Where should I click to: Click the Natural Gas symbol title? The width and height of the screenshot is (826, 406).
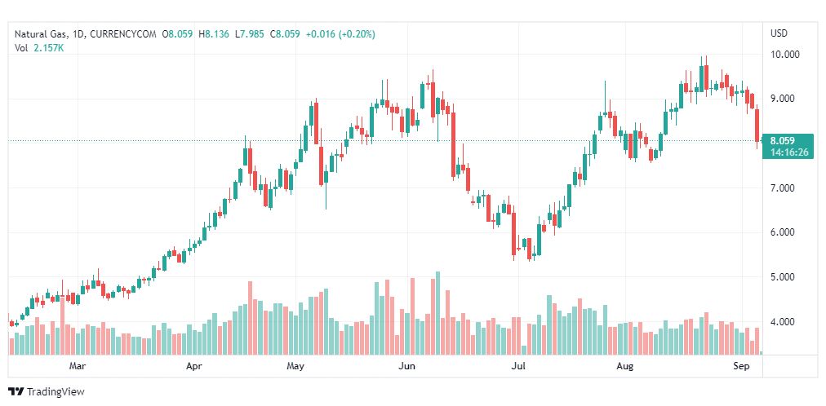[x=41, y=33]
